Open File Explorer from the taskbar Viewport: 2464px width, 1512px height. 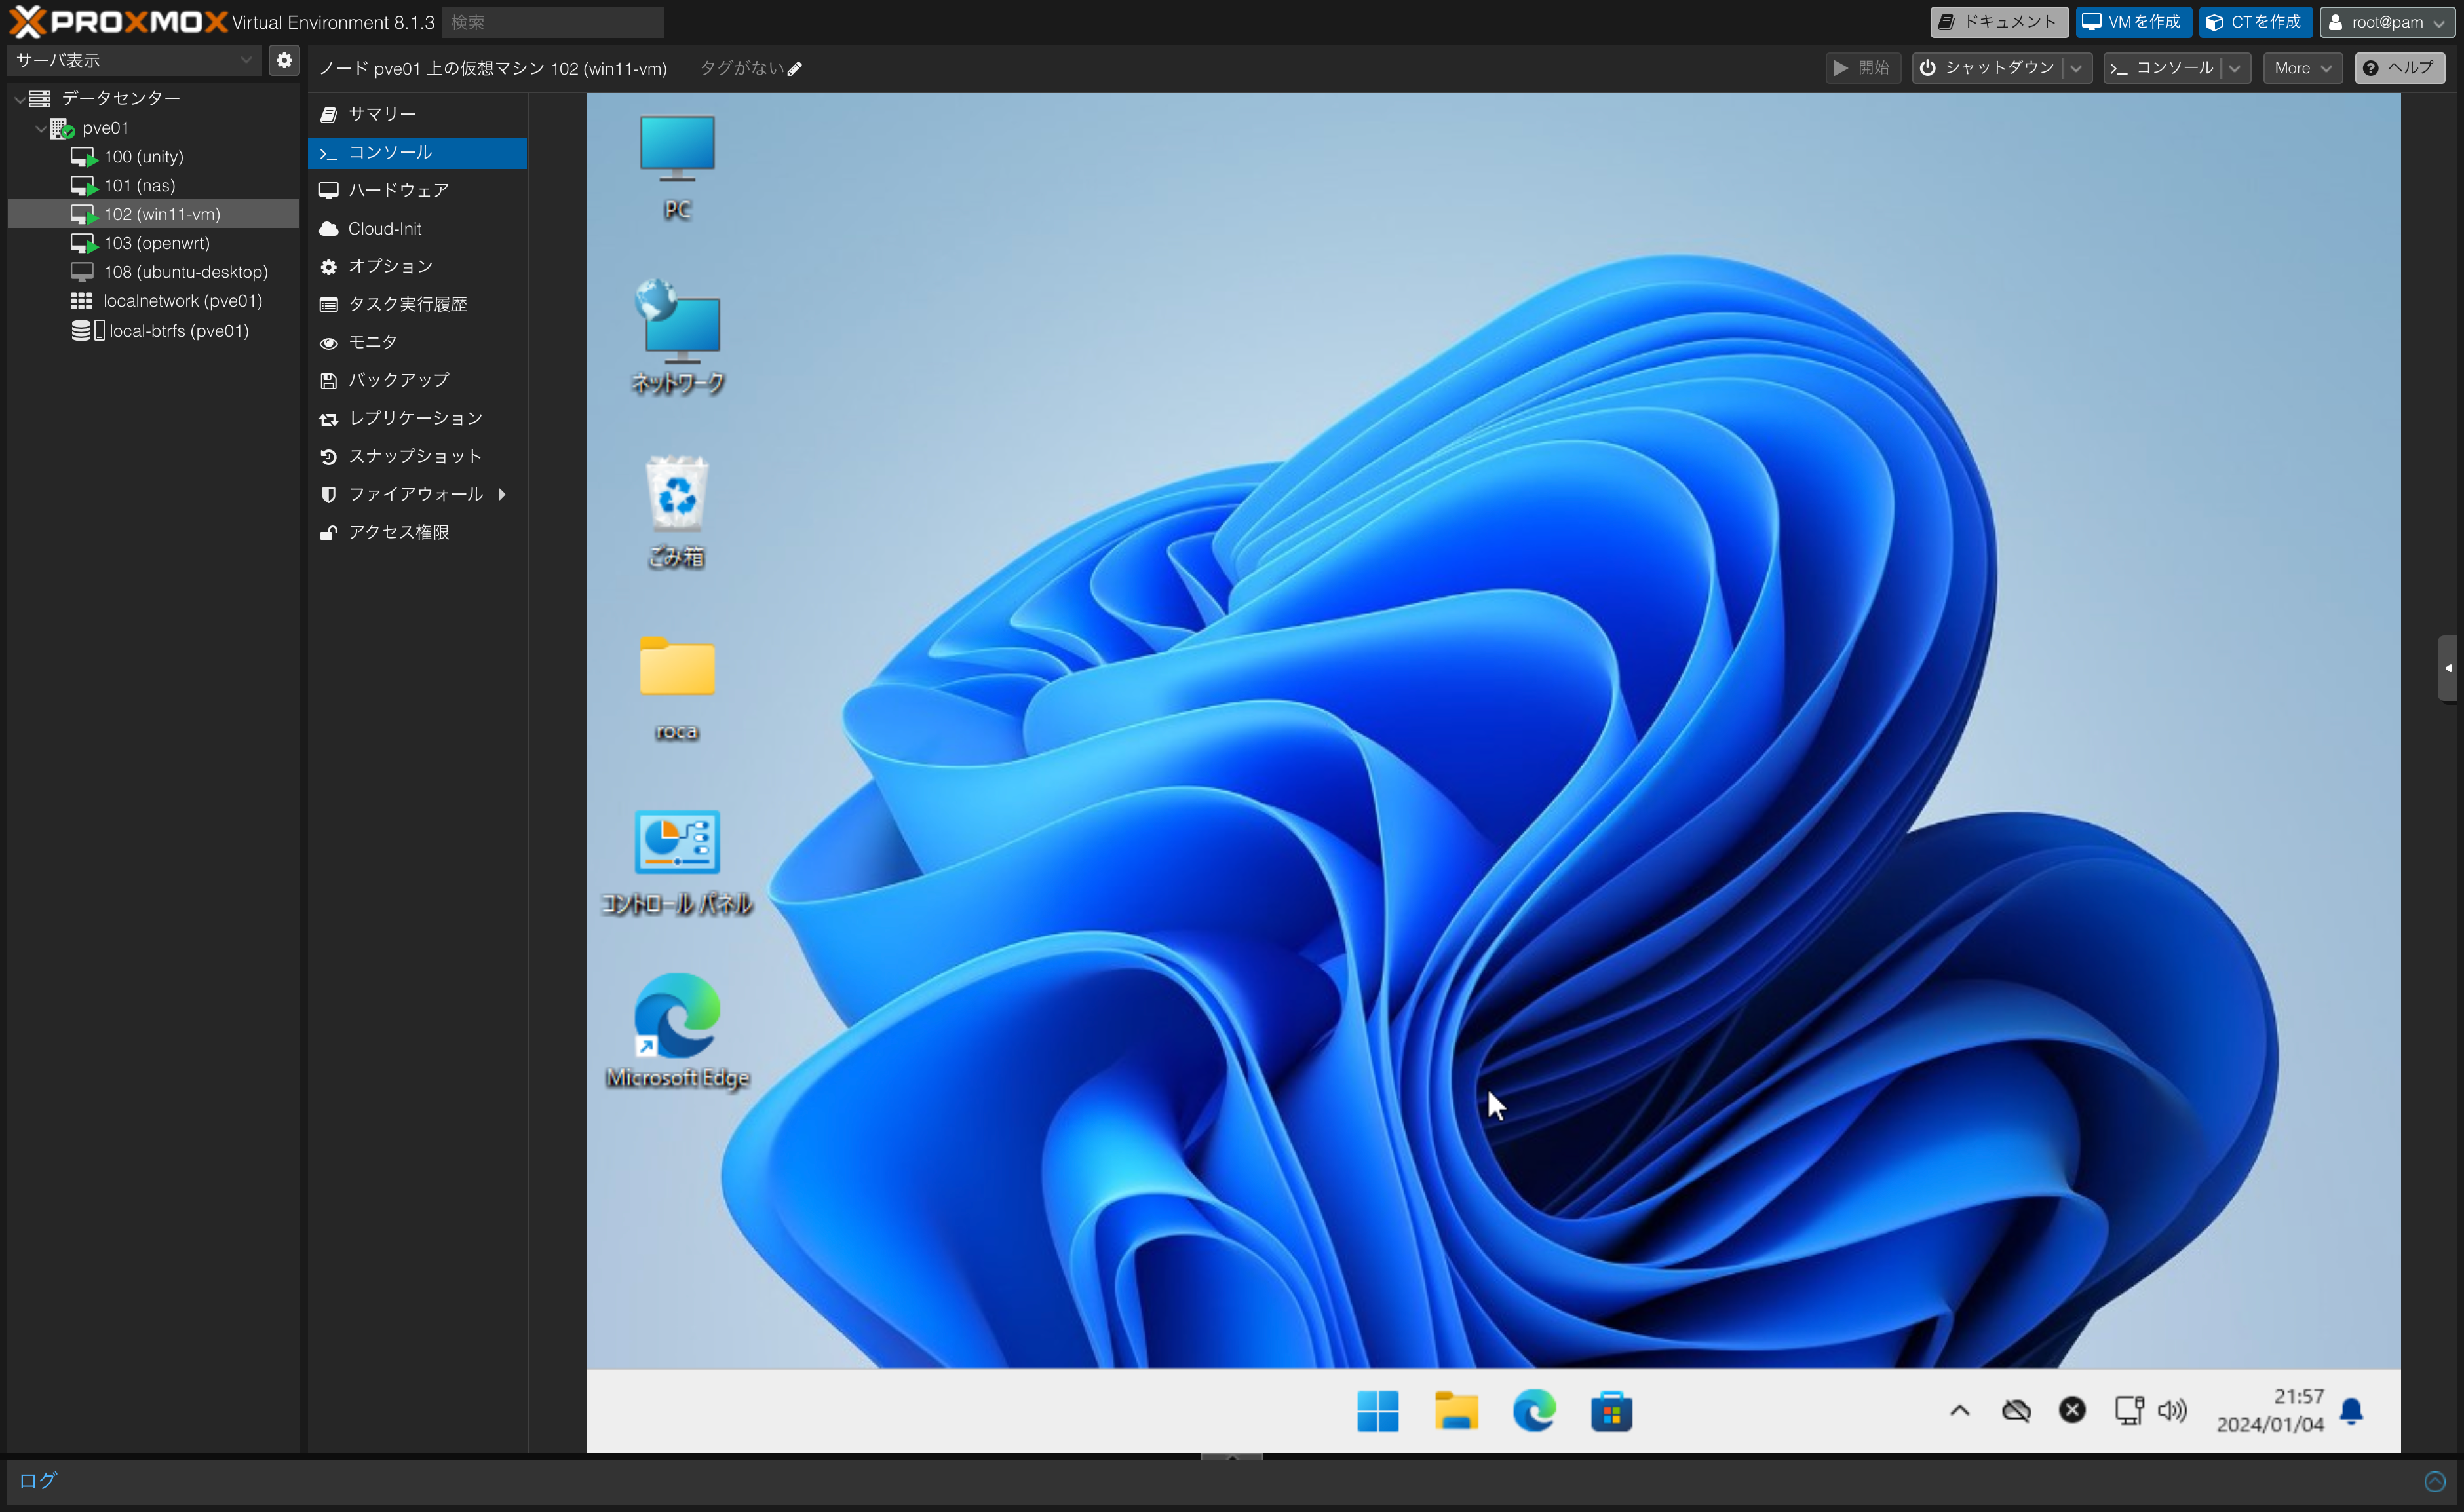1456,1411
